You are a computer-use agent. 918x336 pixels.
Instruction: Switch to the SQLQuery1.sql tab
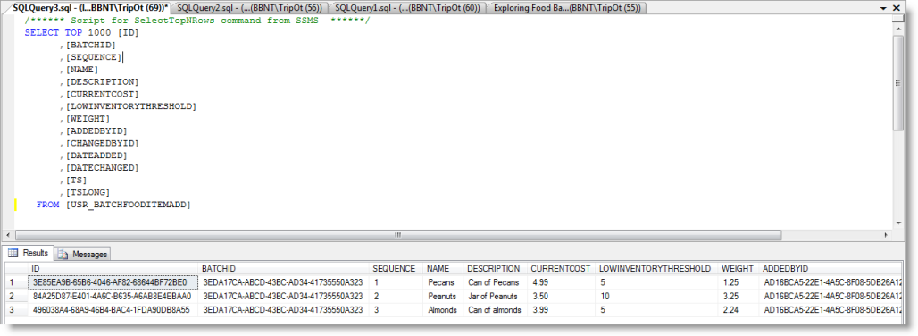coord(408,8)
